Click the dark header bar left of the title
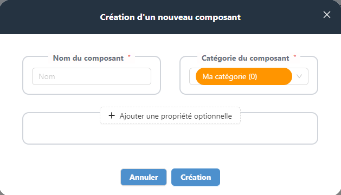The image size is (341, 195). (50, 17)
